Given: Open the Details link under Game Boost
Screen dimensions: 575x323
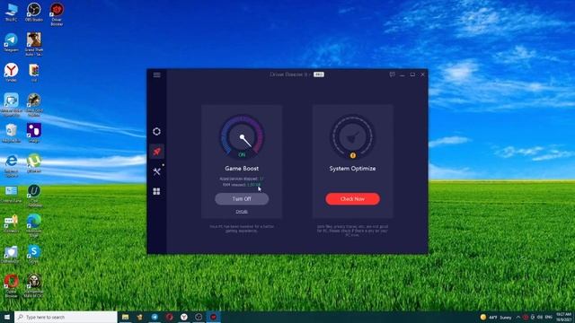Looking at the screenshot, I should 242,212.
